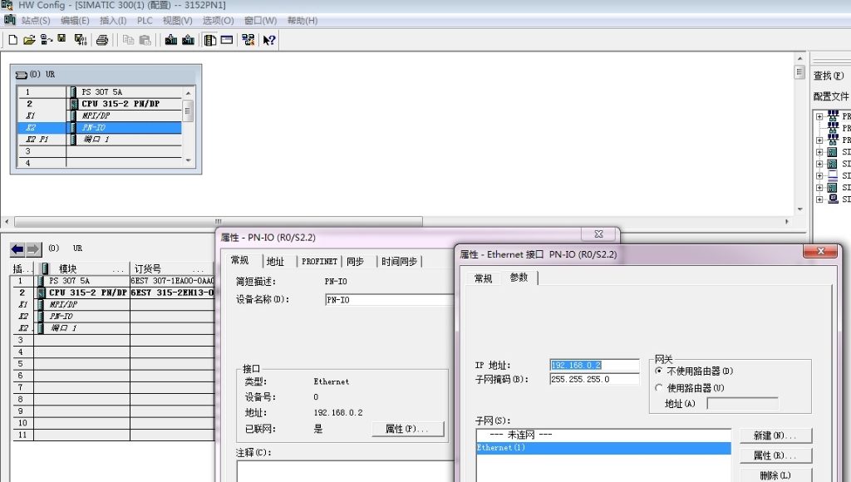Click the Download to Module toolbar icon
Viewport: 851px width, 482px height.
(171, 40)
